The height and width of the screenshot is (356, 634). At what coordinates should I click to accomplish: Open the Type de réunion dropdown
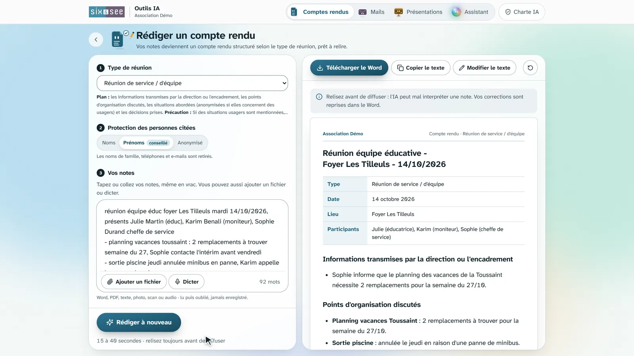pos(192,83)
